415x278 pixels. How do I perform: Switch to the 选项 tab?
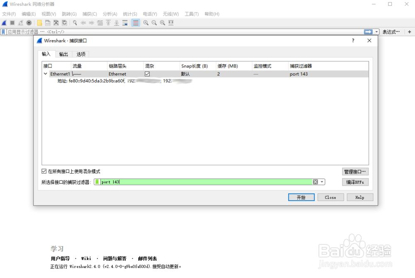(x=81, y=54)
